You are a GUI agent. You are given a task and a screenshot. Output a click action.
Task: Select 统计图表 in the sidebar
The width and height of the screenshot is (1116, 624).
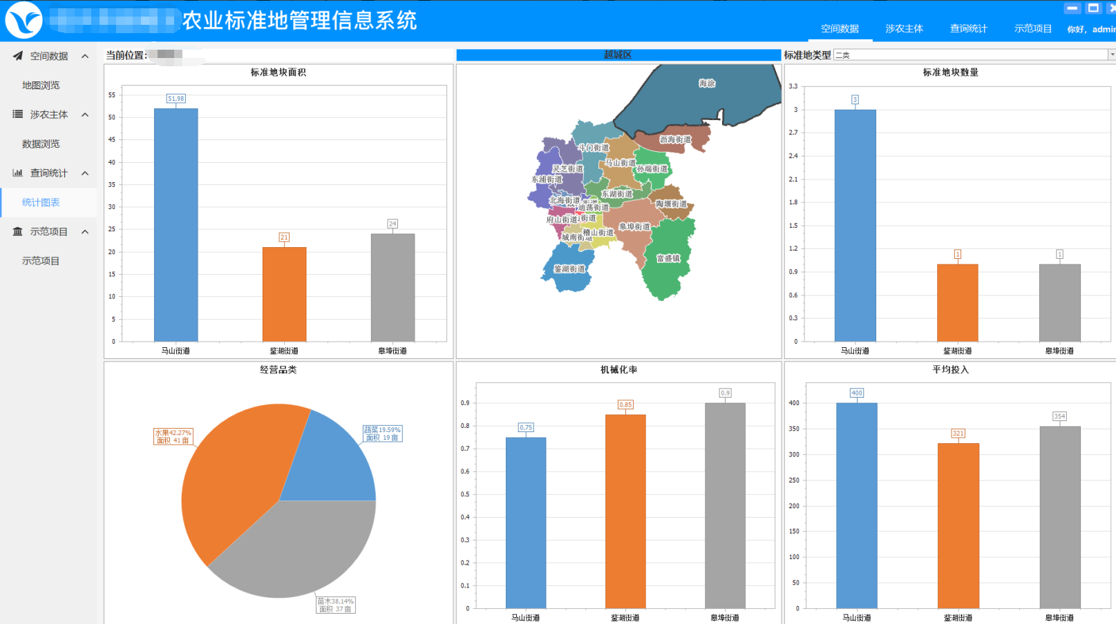[41, 203]
